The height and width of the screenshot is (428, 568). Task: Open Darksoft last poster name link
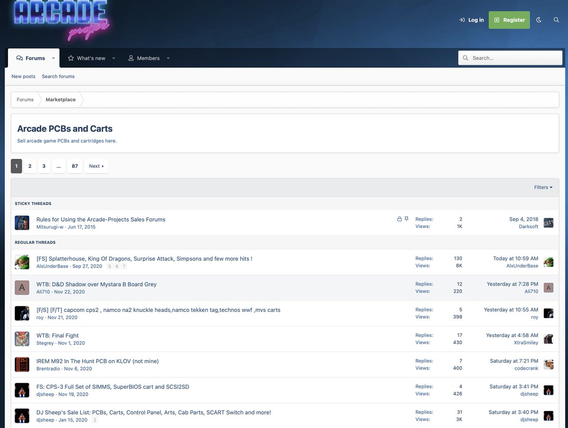(528, 227)
